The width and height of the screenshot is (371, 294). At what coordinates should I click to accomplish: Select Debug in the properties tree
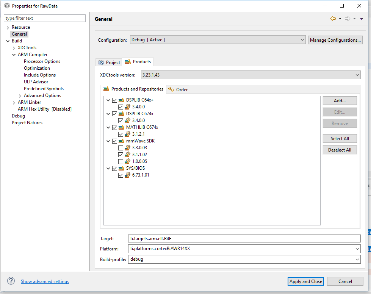point(19,116)
